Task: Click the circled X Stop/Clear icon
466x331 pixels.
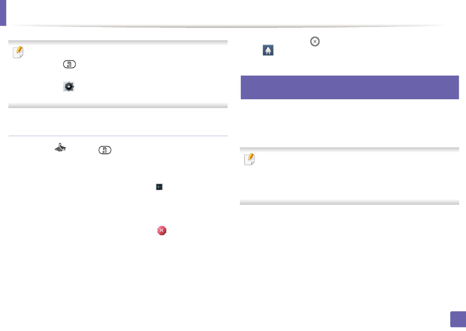Action: [315, 41]
